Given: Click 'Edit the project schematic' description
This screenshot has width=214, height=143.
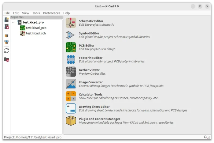Looking at the screenshot, I should pyautogui.click(x=96, y=25).
